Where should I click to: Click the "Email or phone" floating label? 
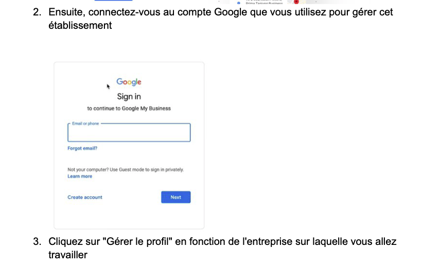85,123
